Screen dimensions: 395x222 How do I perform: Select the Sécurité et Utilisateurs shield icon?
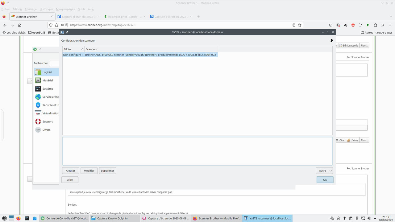point(38,105)
